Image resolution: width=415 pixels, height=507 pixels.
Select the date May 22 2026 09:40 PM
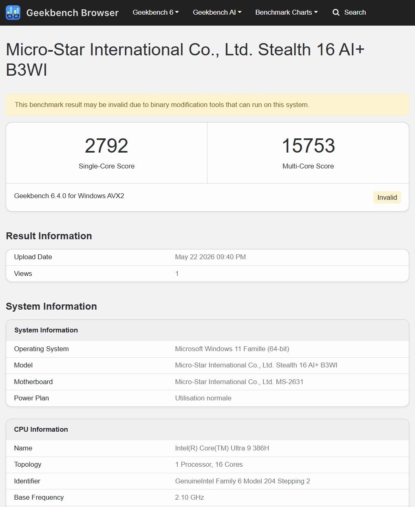[x=210, y=257]
